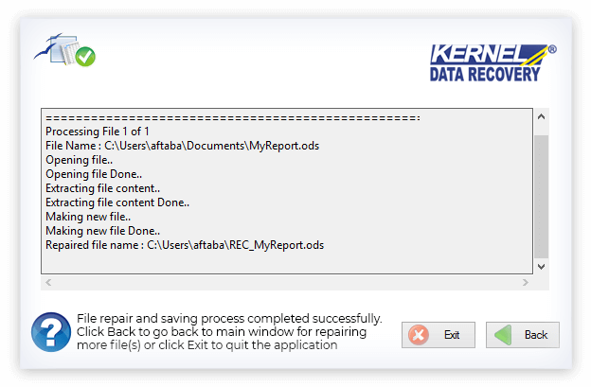Click the green arrow icon on Back button
Viewport: 591px width, 387px height.
[505, 335]
